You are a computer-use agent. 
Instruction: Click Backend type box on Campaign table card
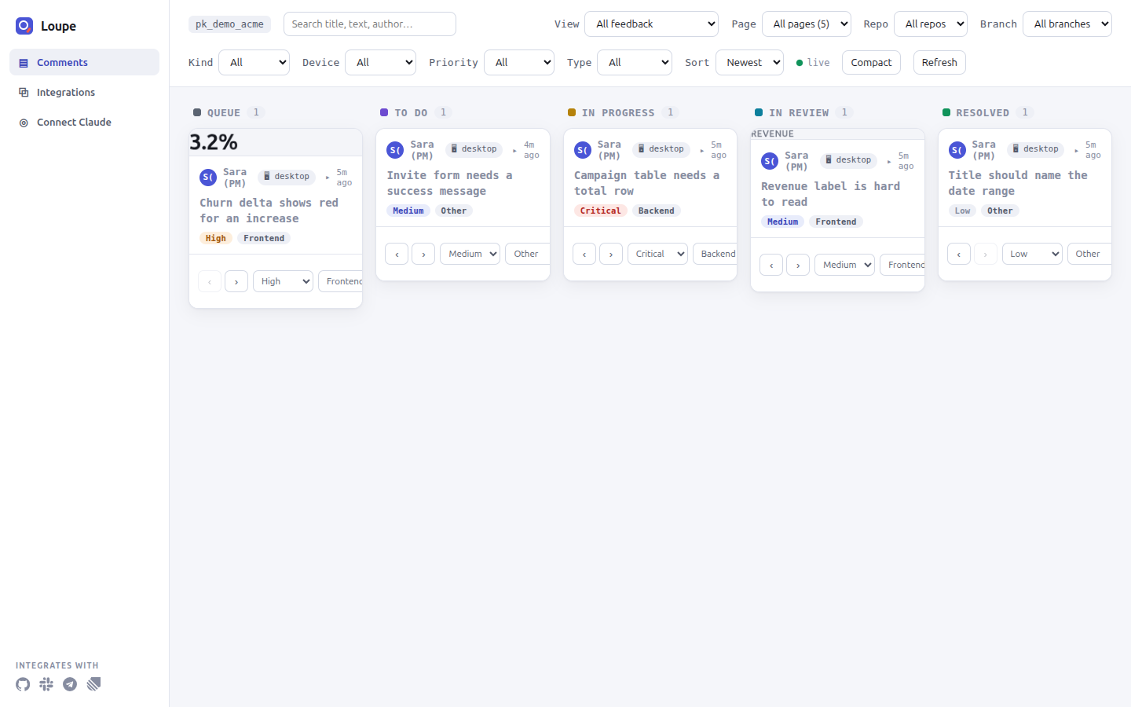[x=715, y=254]
